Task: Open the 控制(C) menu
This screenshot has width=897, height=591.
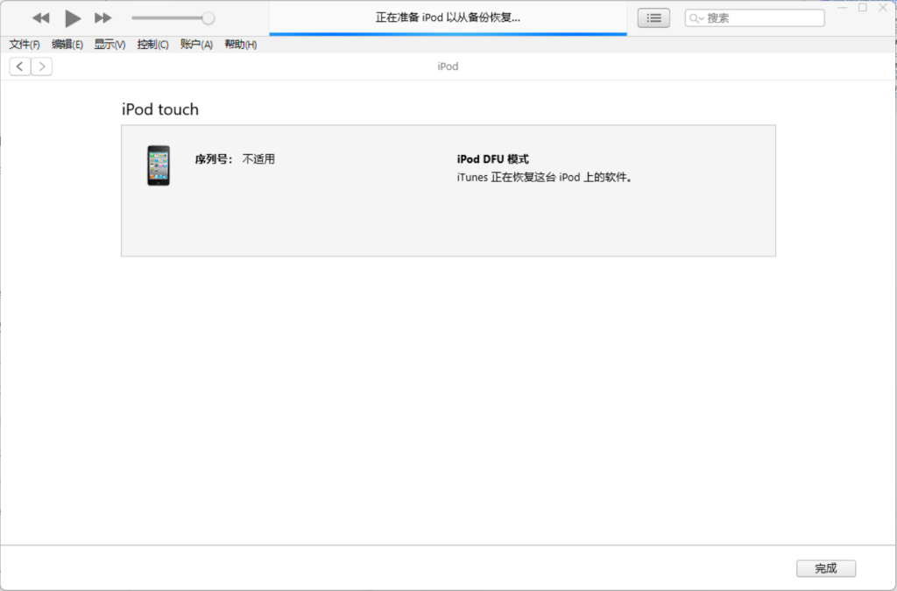Action: coord(153,45)
